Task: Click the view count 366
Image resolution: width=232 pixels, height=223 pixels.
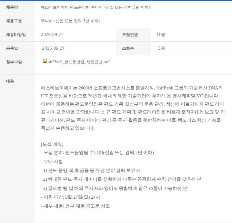Action: click(x=162, y=48)
